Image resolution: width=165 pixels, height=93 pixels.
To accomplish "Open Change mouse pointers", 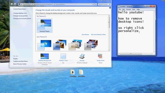I will tap(21, 16).
